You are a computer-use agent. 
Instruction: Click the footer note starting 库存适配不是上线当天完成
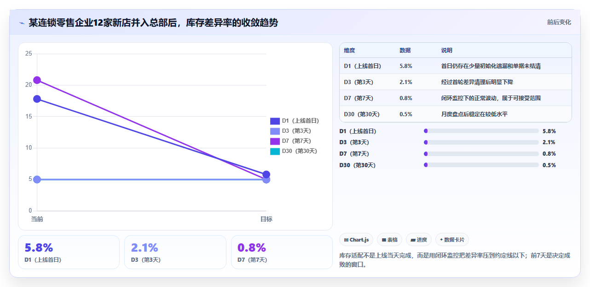click(455, 260)
